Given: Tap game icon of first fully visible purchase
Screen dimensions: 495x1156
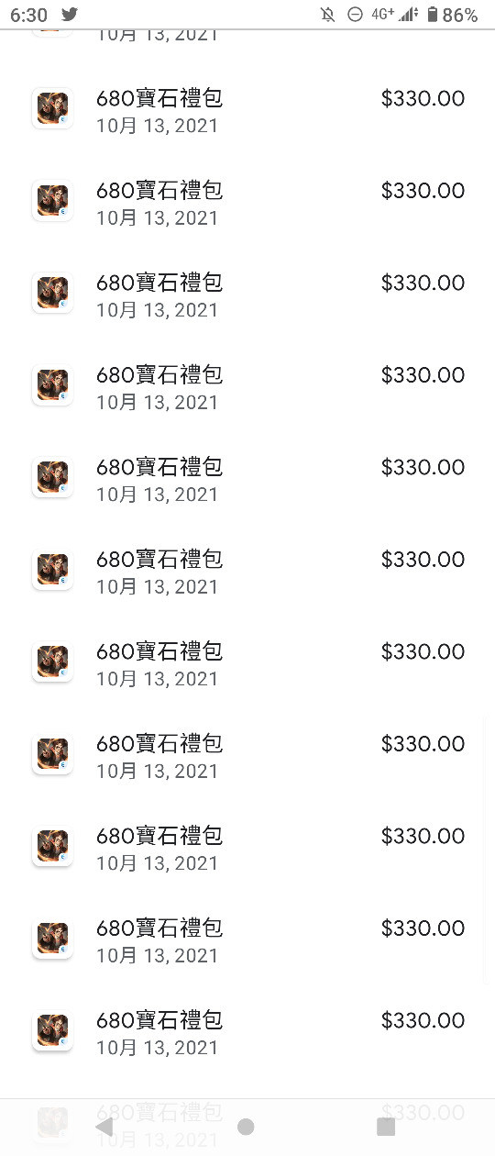Looking at the screenshot, I should point(52,109).
